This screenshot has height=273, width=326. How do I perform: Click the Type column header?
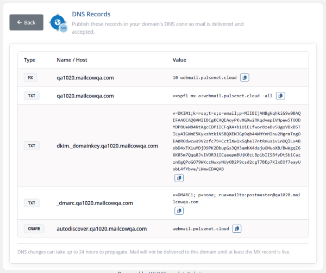click(30, 60)
